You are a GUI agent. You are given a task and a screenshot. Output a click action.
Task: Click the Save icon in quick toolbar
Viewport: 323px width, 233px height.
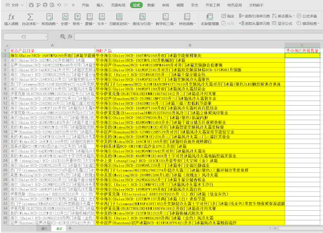[31, 5]
